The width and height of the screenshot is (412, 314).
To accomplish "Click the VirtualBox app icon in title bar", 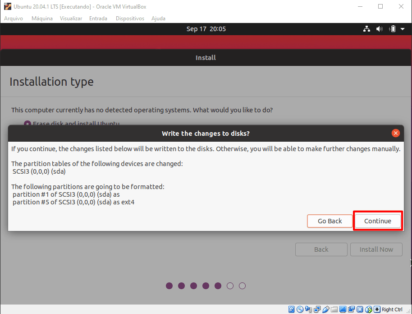I will pyautogui.click(x=8, y=7).
